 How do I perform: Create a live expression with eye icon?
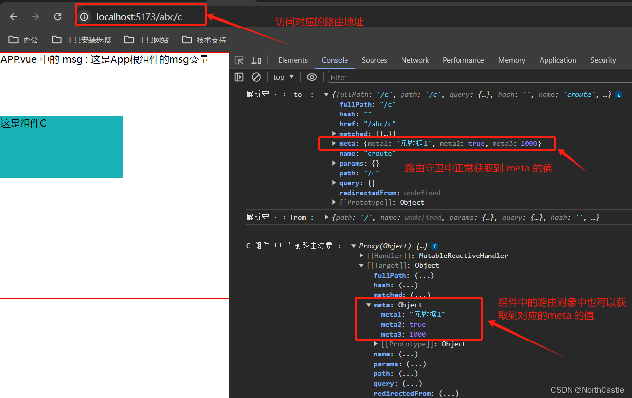pos(312,77)
